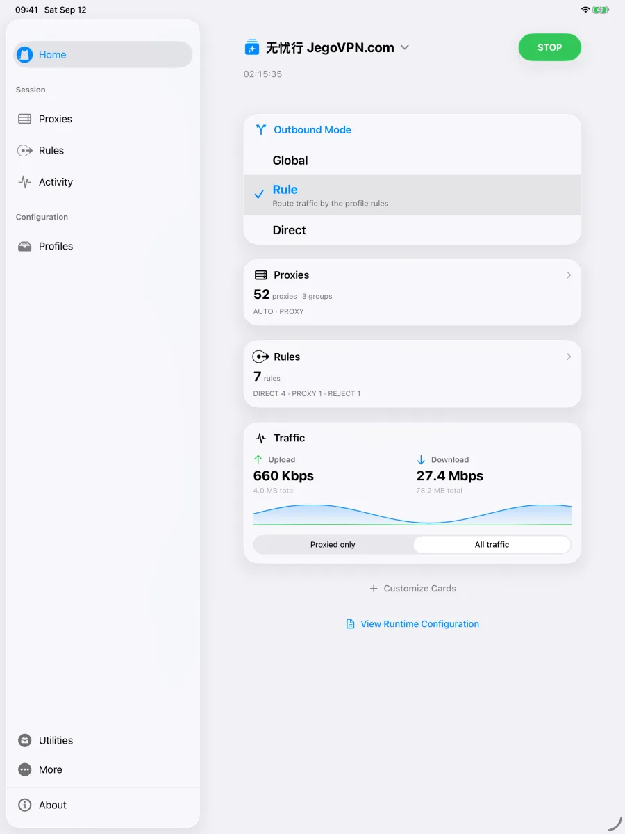Screen dimensions: 625x834
Task: Open Proxies card via its chevron
Action: click(x=568, y=275)
